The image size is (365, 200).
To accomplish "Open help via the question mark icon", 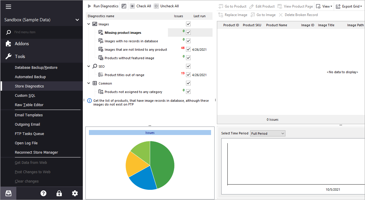I will [43, 193].
